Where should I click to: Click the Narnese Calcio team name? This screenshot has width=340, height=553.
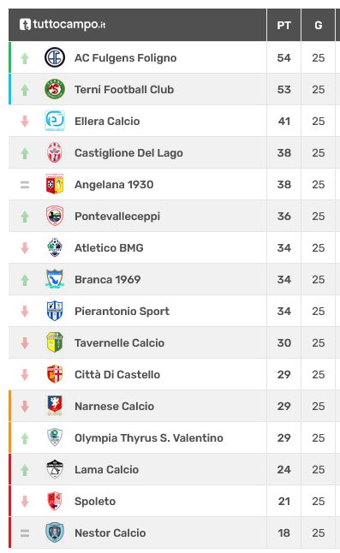[x=114, y=406]
